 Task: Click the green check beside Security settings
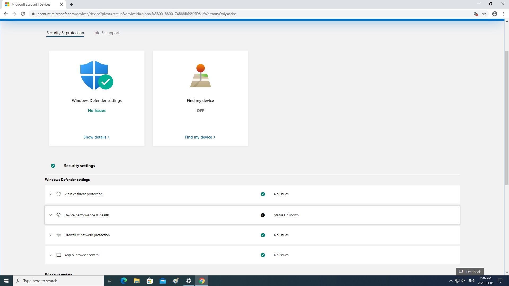(53, 166)
